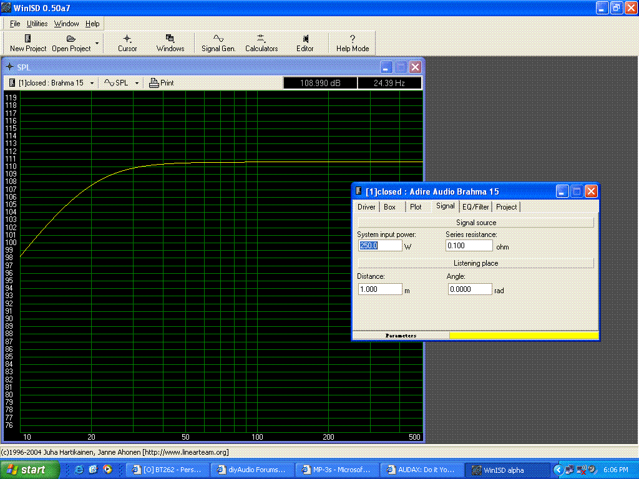Click the 100 frequency axis label
Screen dimensions: 639x479
[x=257, y=437]
